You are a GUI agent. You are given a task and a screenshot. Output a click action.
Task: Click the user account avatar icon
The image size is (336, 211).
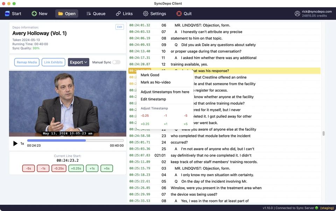coord(297,14)
